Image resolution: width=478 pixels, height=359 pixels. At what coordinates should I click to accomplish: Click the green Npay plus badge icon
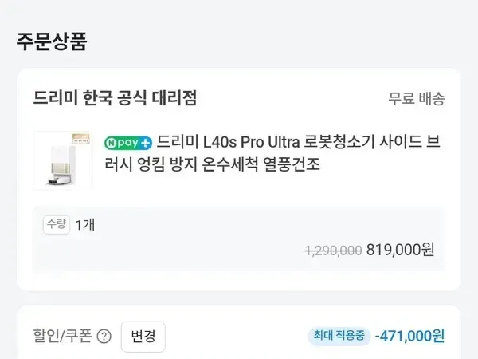tap(127, 144)
